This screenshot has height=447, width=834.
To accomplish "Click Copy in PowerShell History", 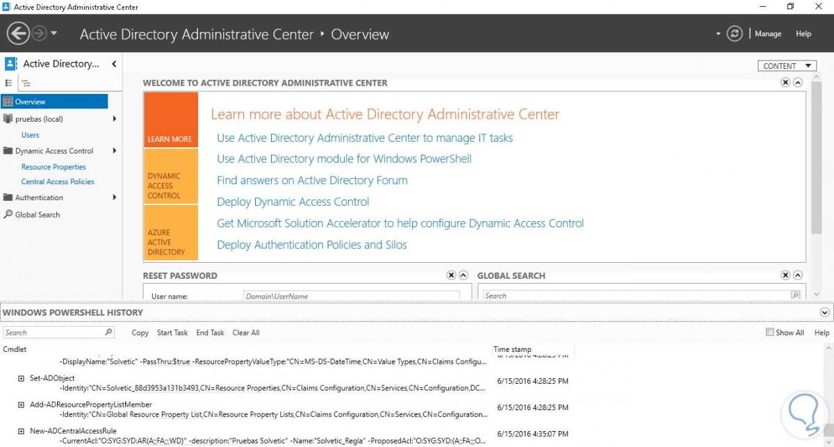I will (x=140, y=332).
